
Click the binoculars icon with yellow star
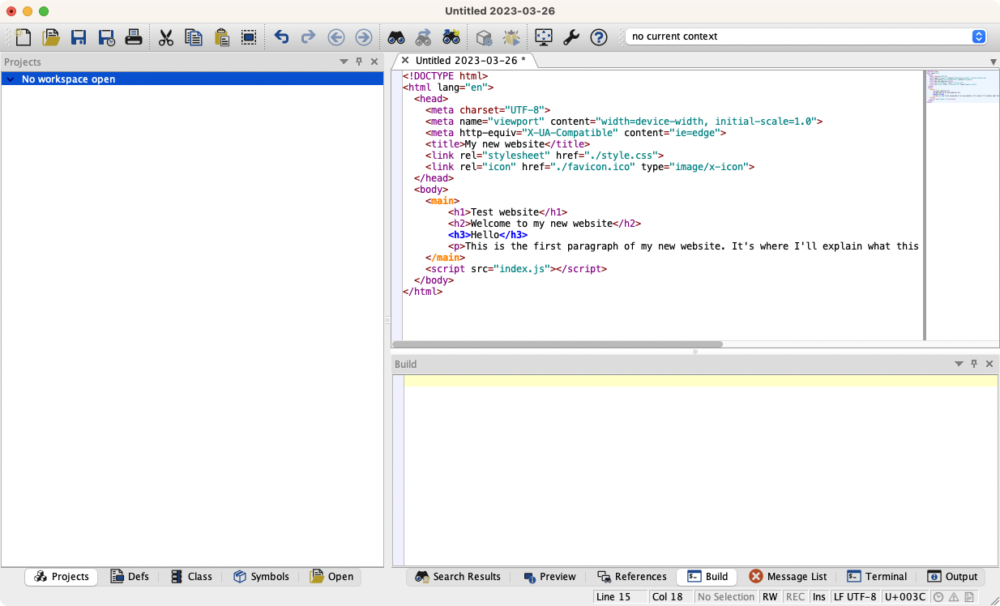point(451,36)
